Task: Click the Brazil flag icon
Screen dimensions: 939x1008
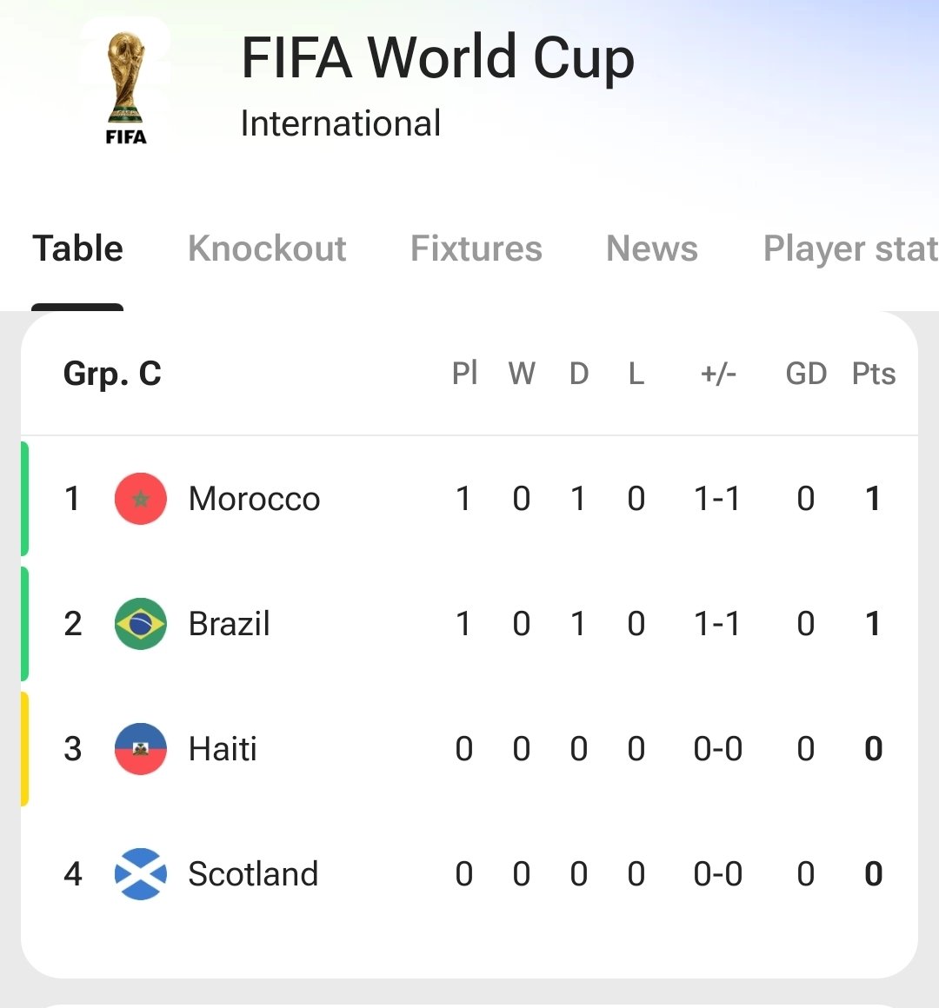Action: coord(141,624)
